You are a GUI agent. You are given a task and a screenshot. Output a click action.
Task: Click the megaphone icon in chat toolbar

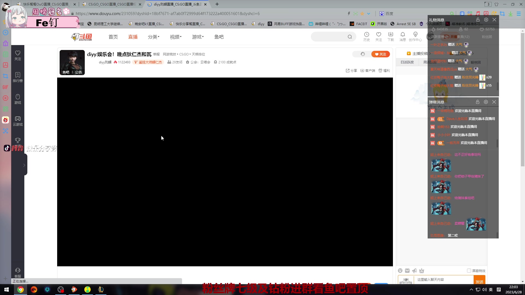click(415, 271)
